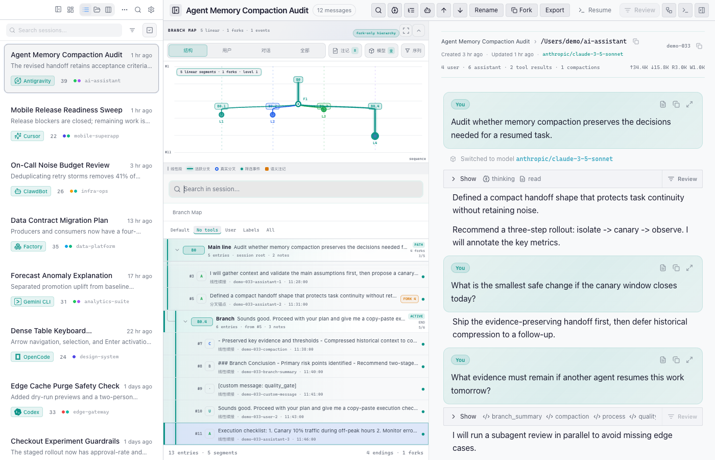Click the 真实分叉 blue ring legend swatch
The width and height of the screenshot is (715, 460).
(x=217, y=169)
